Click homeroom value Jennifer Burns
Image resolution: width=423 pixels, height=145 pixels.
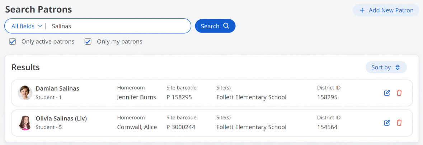[x=136, y=97]
